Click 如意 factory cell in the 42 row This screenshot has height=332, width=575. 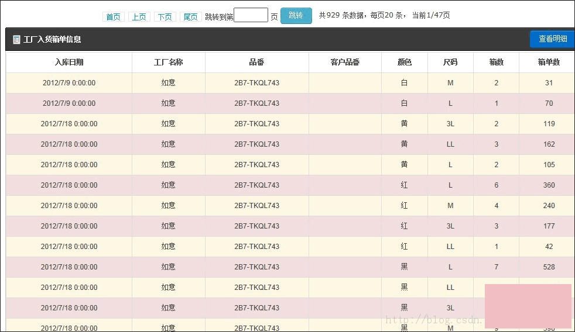[168, 247]
